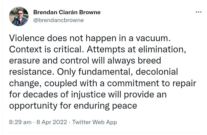Open the Twitter Web App source link
The image size is (207, 135).
94,122
